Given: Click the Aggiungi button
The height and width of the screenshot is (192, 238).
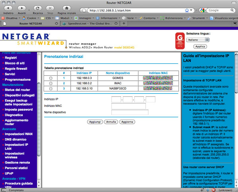Looking at the screenshot, I should [95, 122].
